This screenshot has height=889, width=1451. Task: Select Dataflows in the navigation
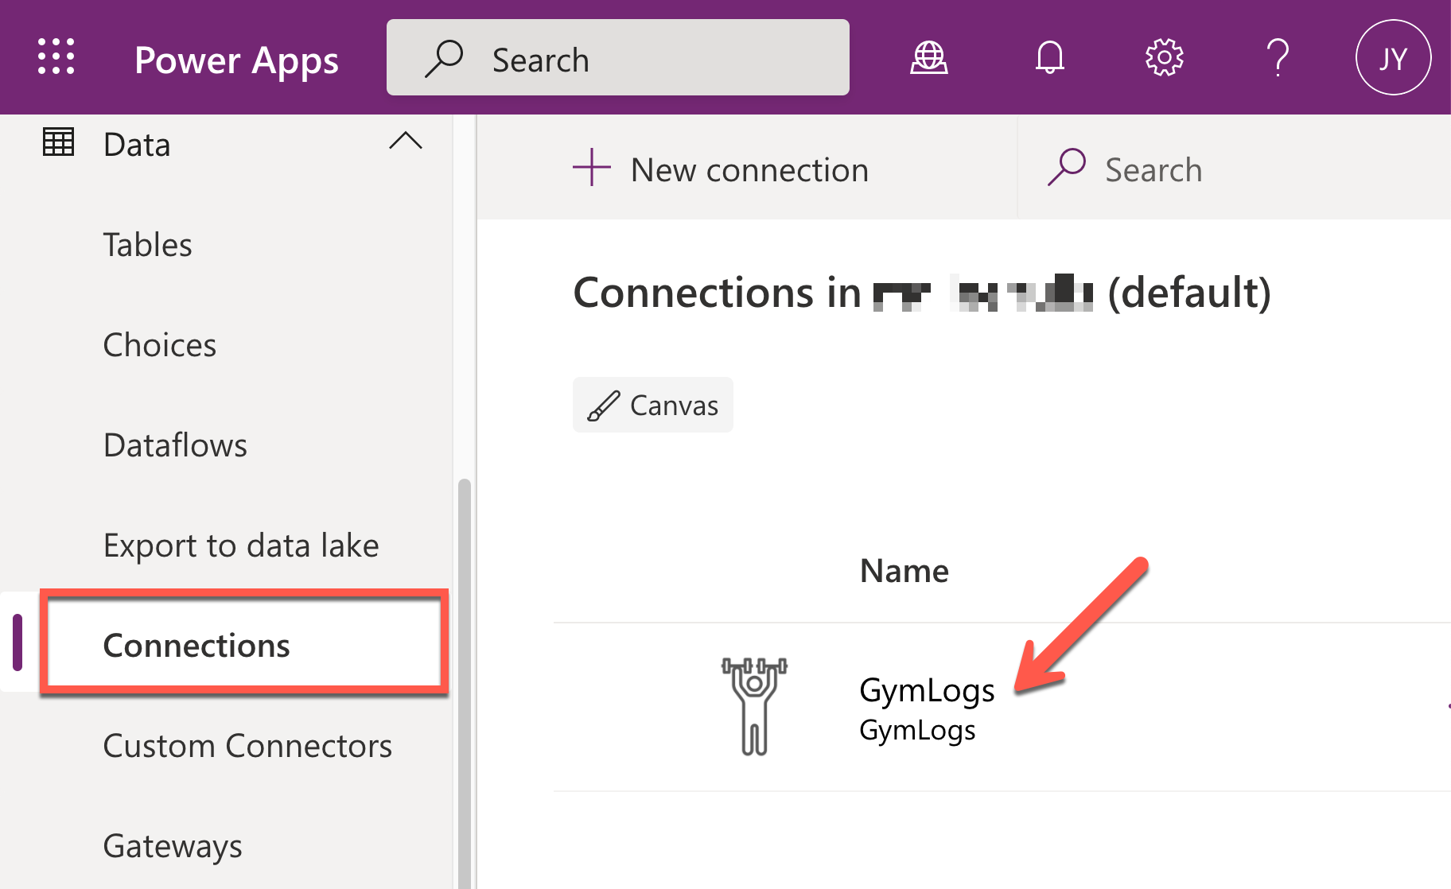[x=175, y=445]
